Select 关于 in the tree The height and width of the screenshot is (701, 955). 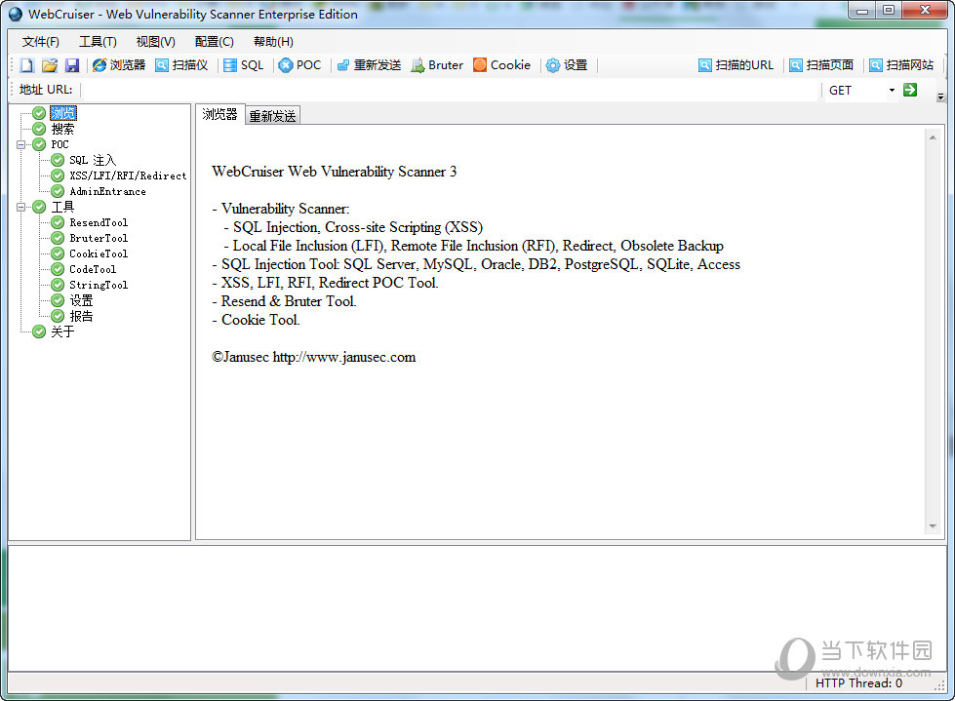click(62, 331)
